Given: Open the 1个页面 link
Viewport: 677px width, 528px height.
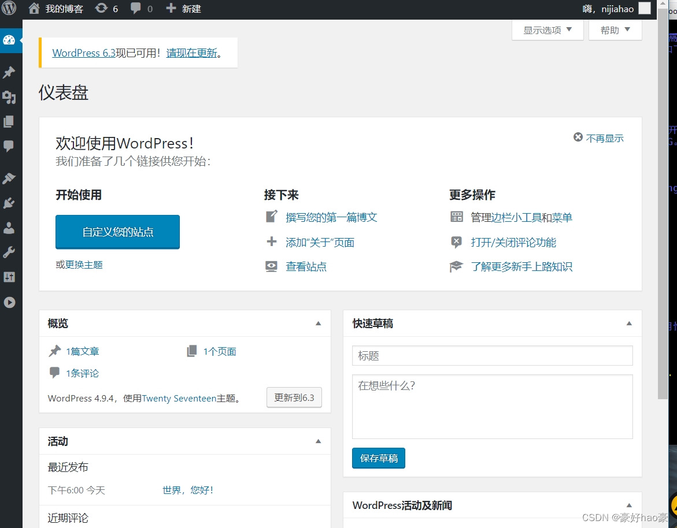Looking at the screenshot, I should 220,352.
